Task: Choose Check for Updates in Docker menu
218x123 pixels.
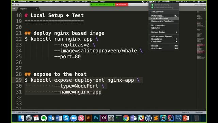Action: 164,18
